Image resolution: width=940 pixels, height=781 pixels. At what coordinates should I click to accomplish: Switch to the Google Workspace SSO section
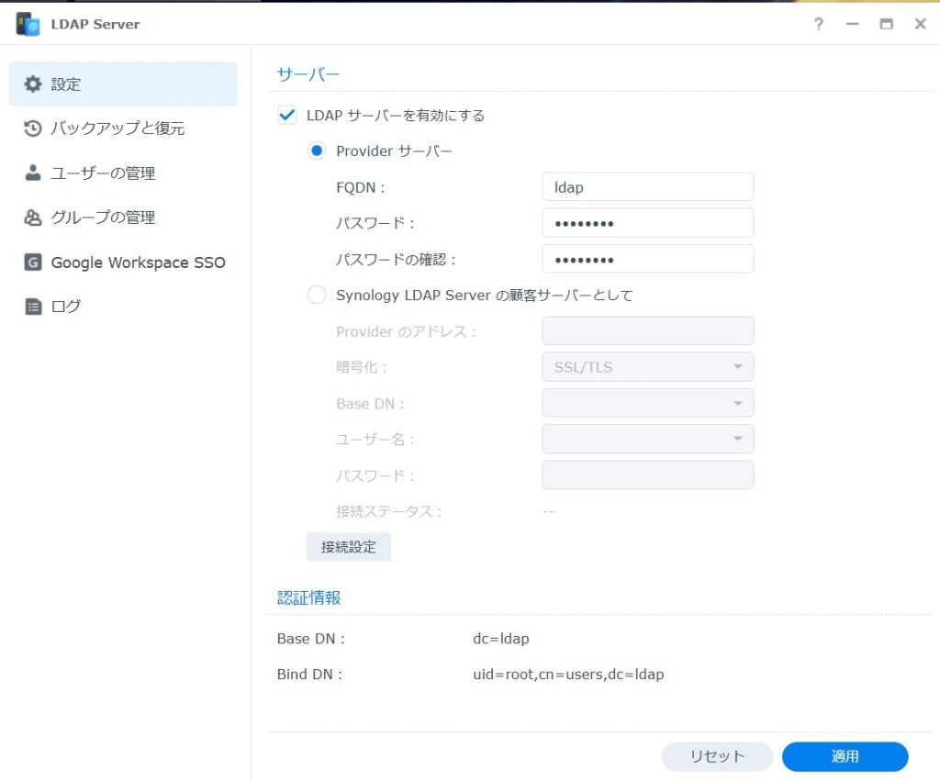138,262
